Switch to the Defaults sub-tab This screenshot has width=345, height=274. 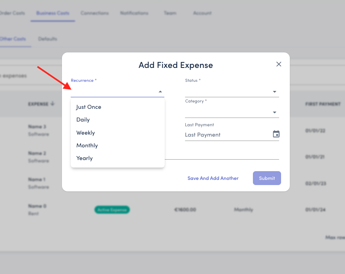[48, 39]
